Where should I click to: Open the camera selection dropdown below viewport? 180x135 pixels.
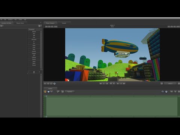click(170, 84)
